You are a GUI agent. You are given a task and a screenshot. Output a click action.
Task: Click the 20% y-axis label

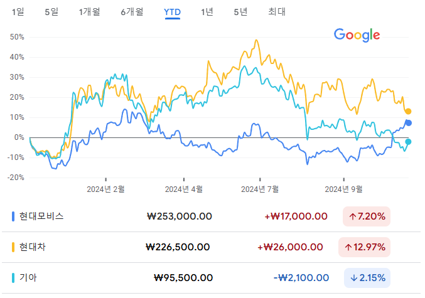[17, 97]
